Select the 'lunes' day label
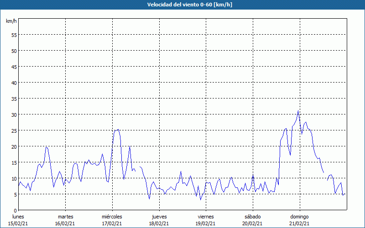The image size is (365, 228). pyautogui.click(x=18, y=217)
